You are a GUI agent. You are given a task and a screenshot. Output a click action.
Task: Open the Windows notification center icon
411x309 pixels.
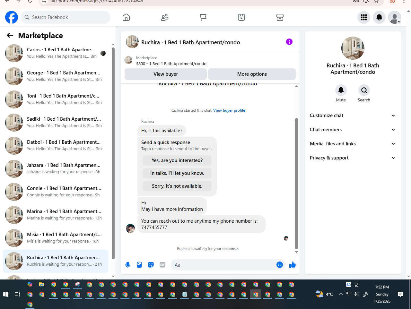tap(400, 294)
